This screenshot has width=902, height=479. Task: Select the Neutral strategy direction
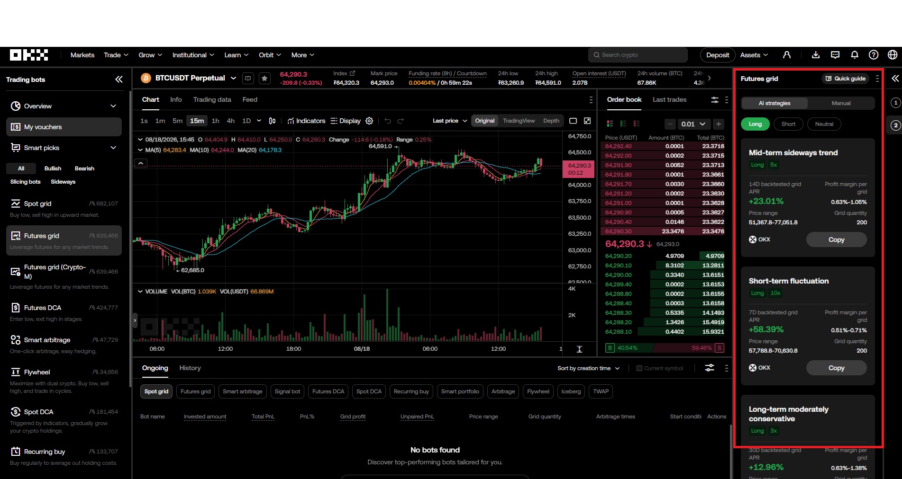824,124
